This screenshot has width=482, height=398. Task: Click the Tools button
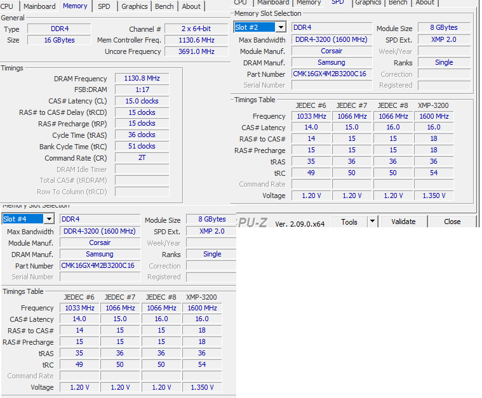pos(349,222)
